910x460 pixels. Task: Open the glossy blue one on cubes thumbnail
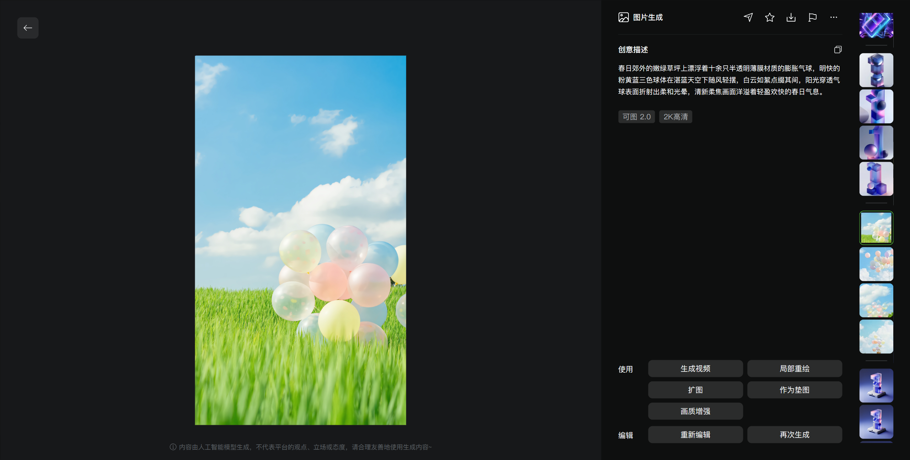click(876, 179)
